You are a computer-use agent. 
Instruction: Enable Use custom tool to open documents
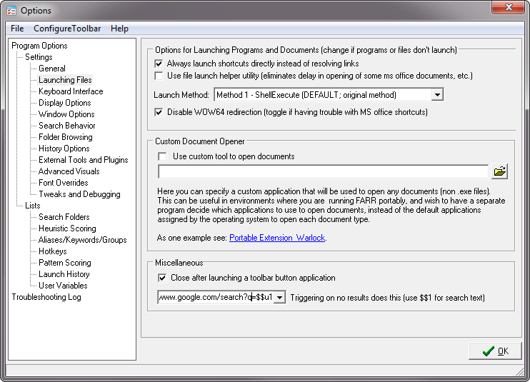[163, 156]
